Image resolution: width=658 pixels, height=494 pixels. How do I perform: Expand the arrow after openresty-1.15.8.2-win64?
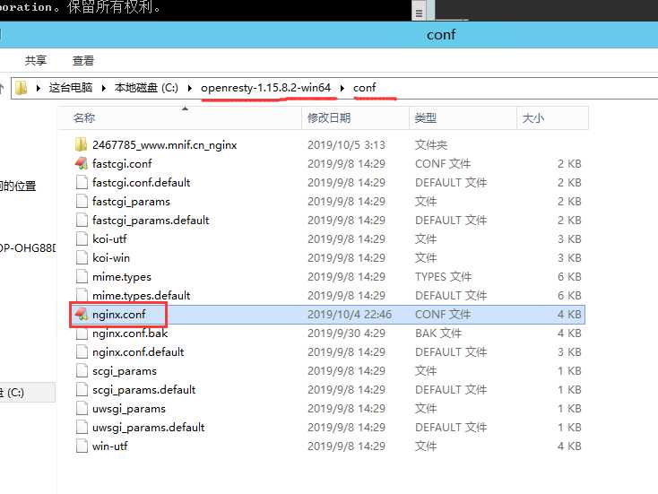pos(342,88)
